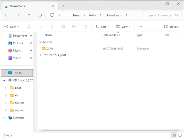Open the View dropdown menu

click(123, 27)
